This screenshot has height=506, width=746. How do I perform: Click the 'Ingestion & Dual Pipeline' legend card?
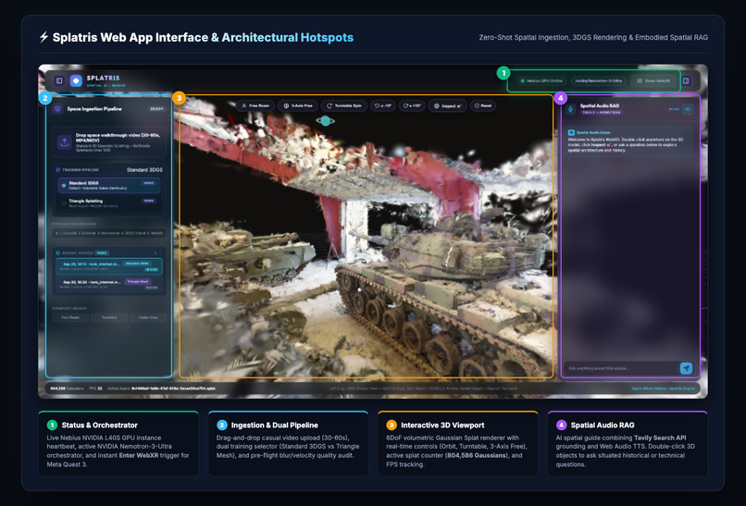point(288,444)
